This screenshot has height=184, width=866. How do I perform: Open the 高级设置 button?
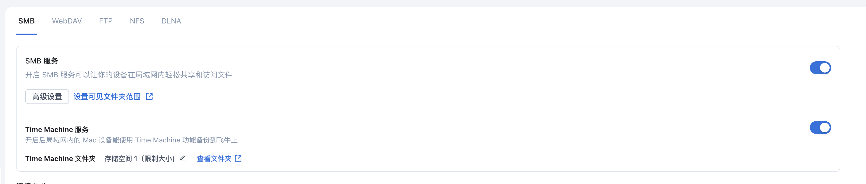[x=47, y=97]
